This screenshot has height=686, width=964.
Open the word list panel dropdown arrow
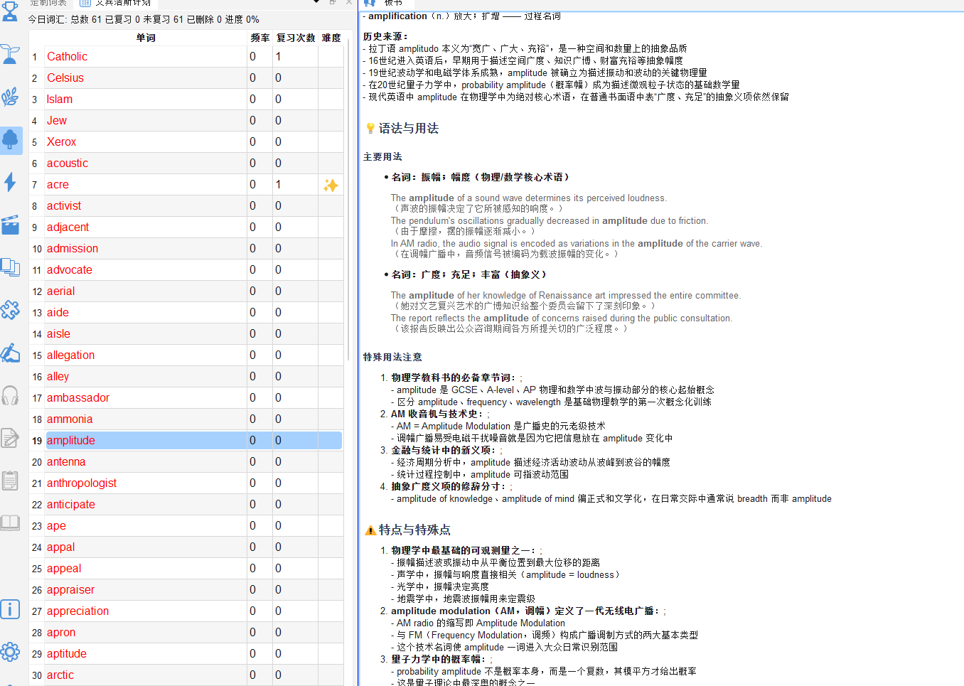316,2
